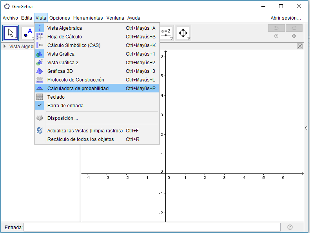Select the Move Graphics View tool
The image size is (310, 233).
click(183, 33)
